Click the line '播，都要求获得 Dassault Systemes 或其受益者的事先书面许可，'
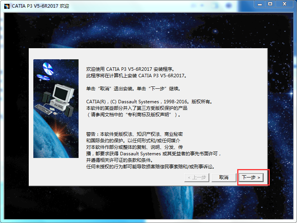 click(154, 154)
